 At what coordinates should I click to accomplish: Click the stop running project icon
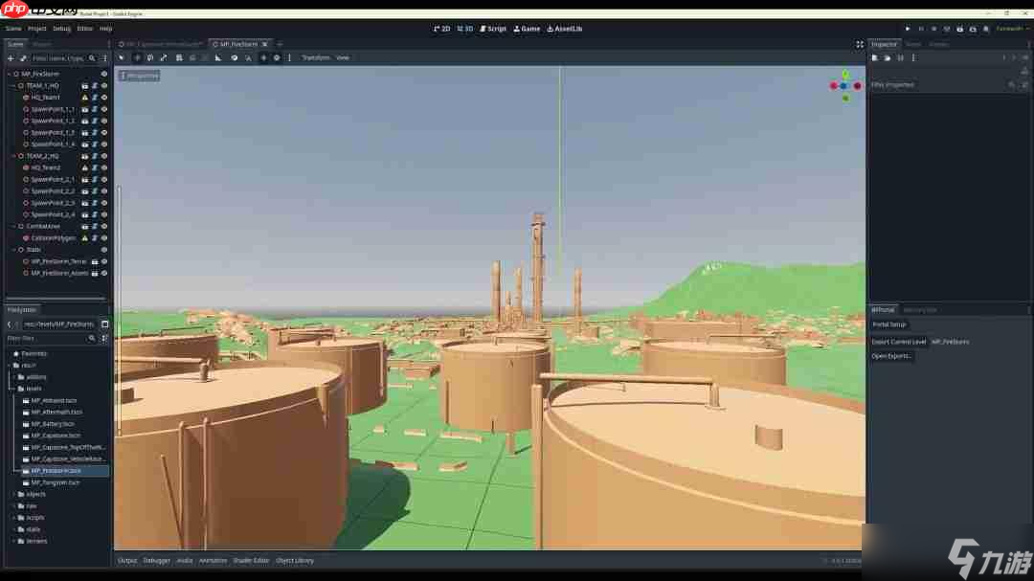[x=933, y=29]
